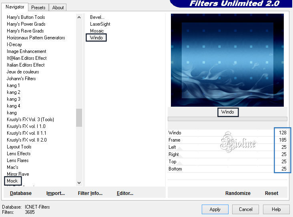Select the Layout Tools category

coord(19,147)
